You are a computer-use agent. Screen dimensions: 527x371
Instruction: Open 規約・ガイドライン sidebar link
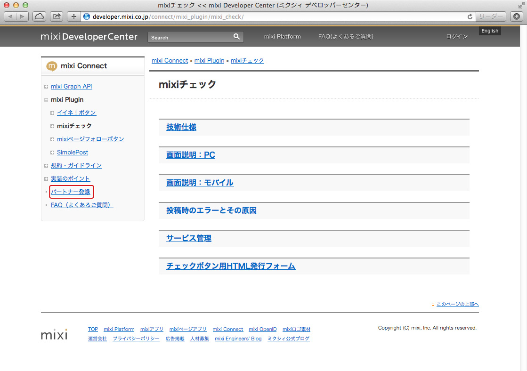[x=76, y=165]
